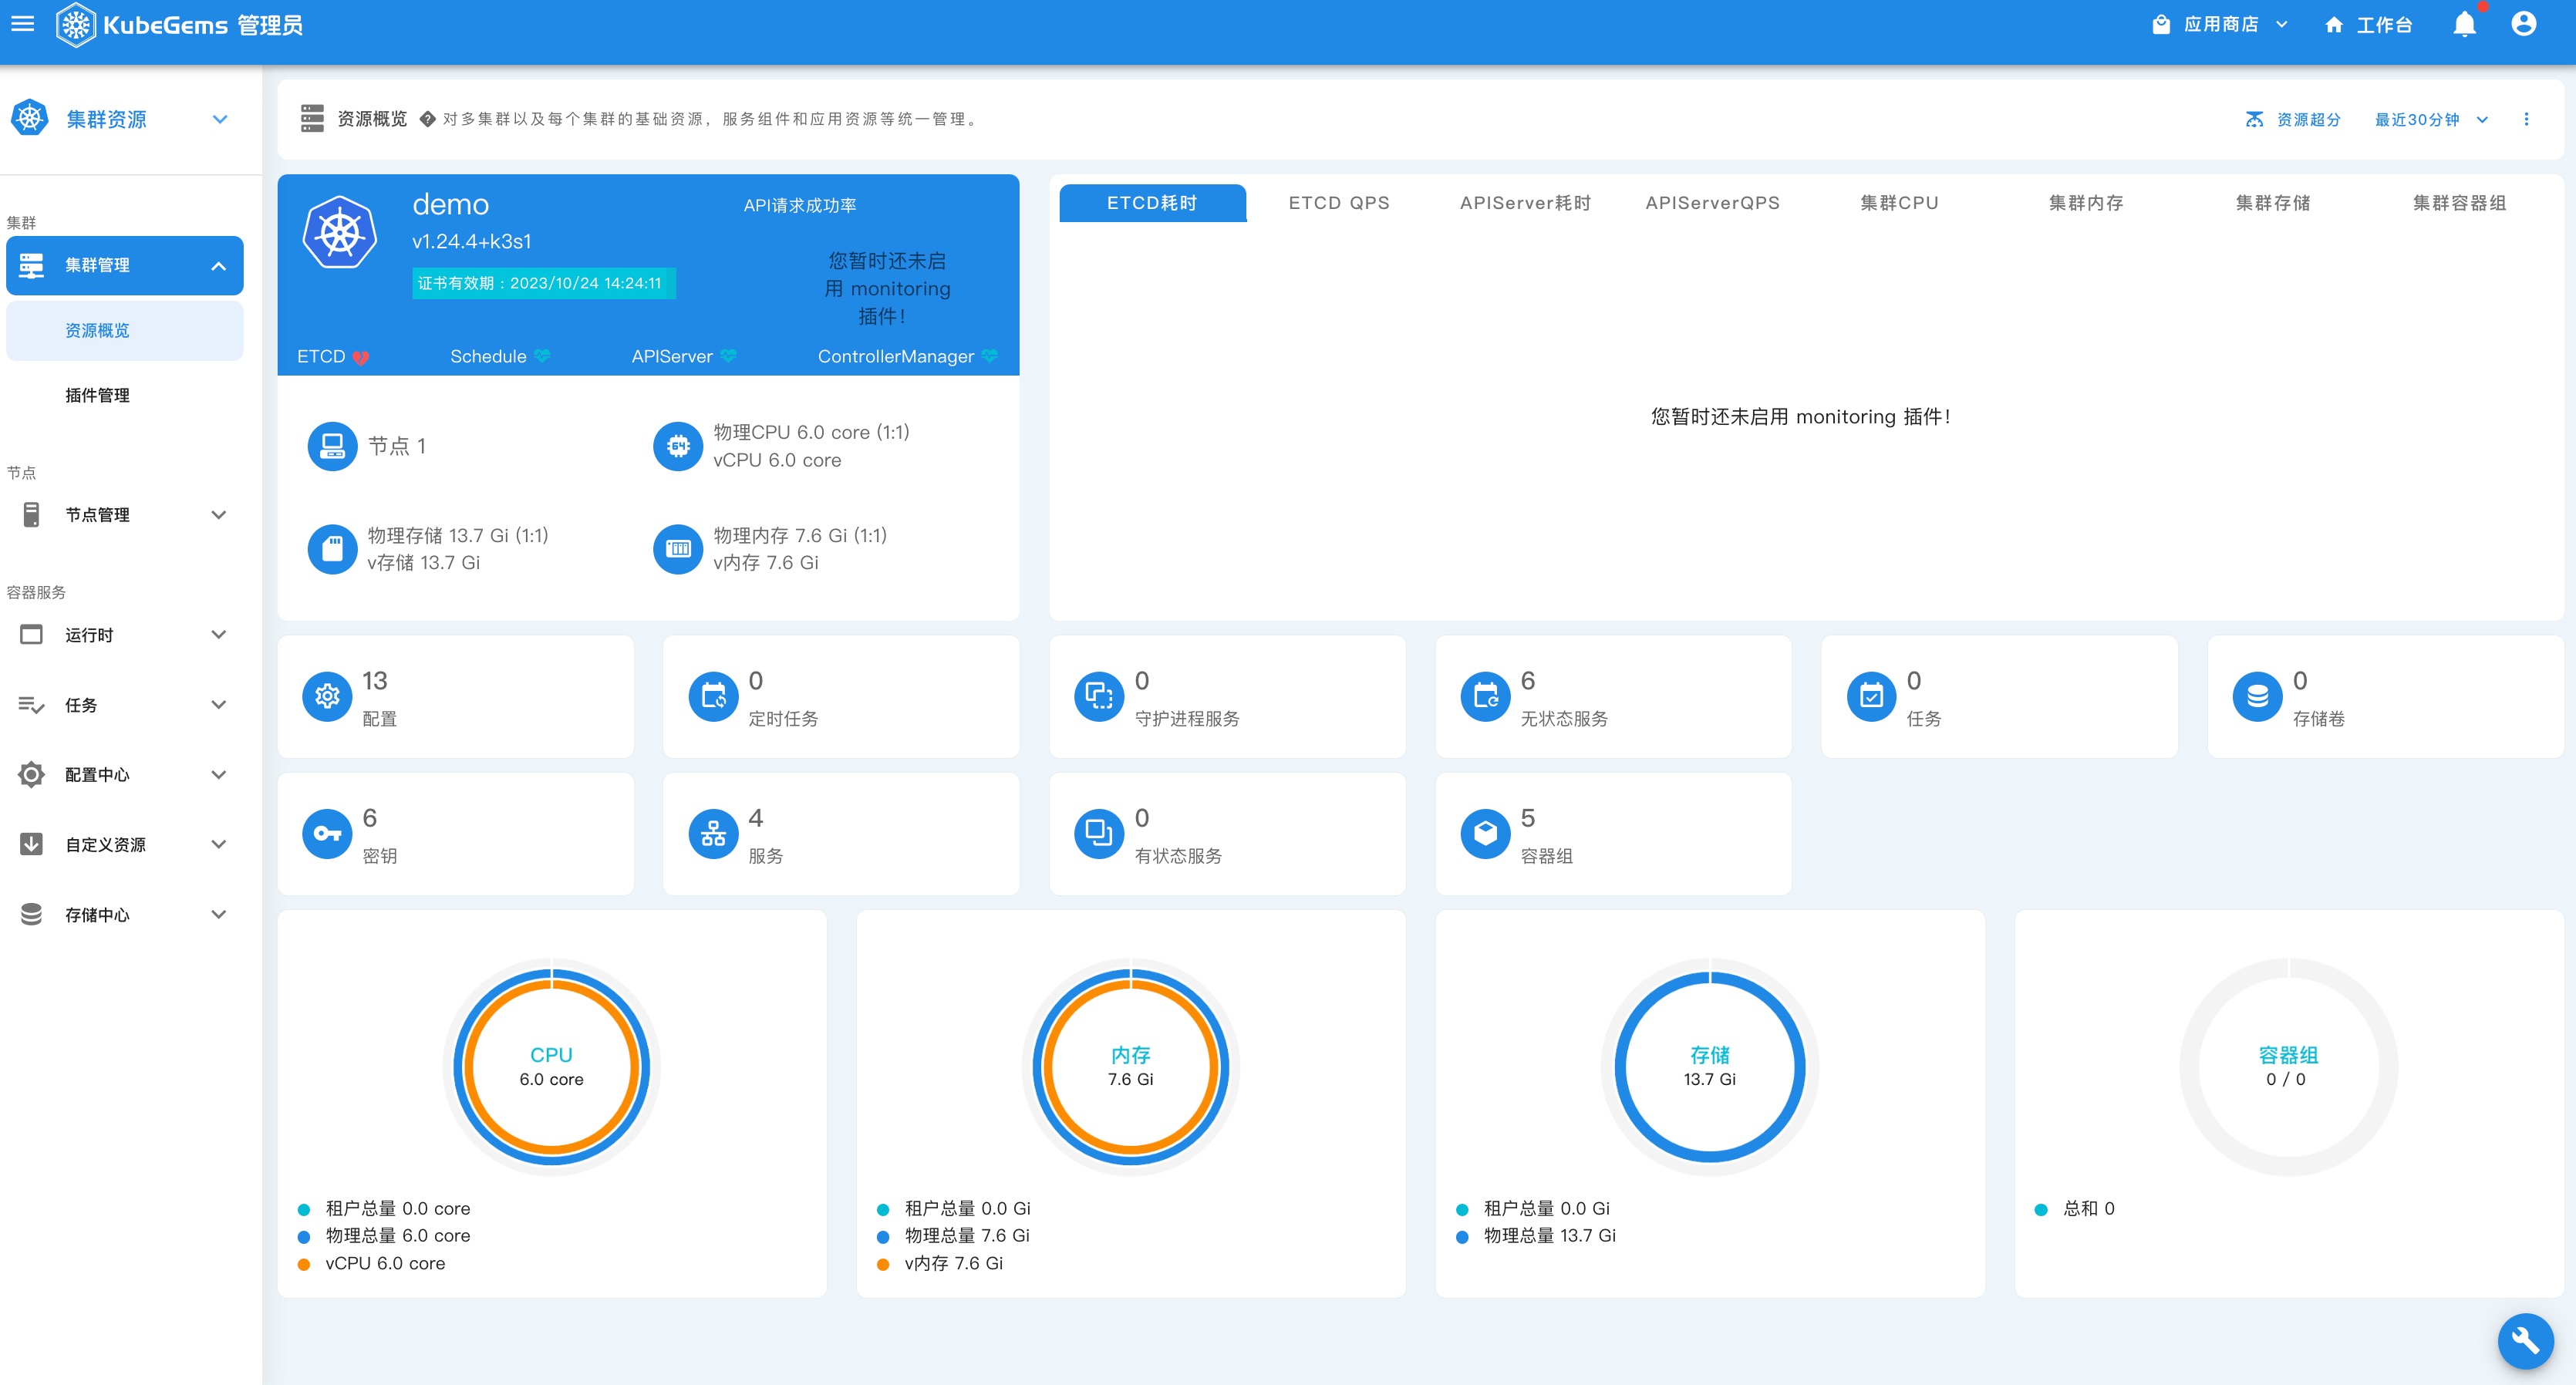Click the 无状态服务 icon

click(1485, 696)
